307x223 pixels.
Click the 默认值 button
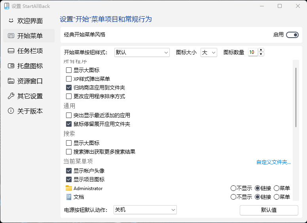(269, 210)
